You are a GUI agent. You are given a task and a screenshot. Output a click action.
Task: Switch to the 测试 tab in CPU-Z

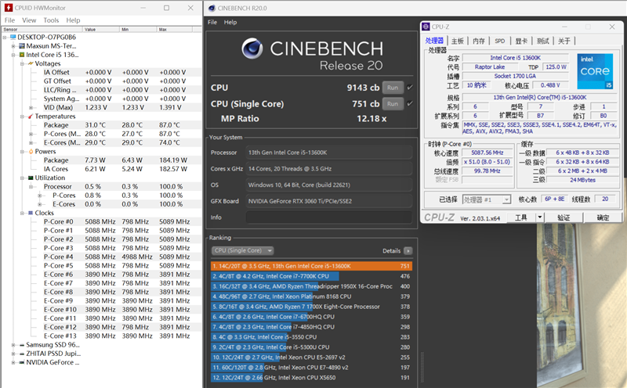point(542,41)
